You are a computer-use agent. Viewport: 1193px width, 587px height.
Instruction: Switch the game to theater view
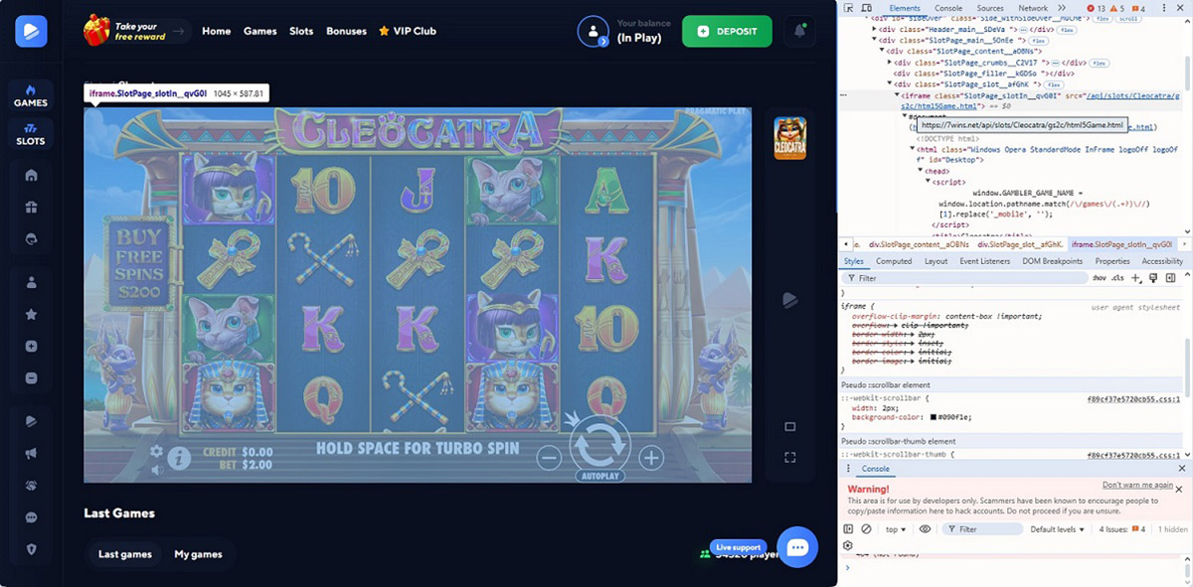point(790,427)
